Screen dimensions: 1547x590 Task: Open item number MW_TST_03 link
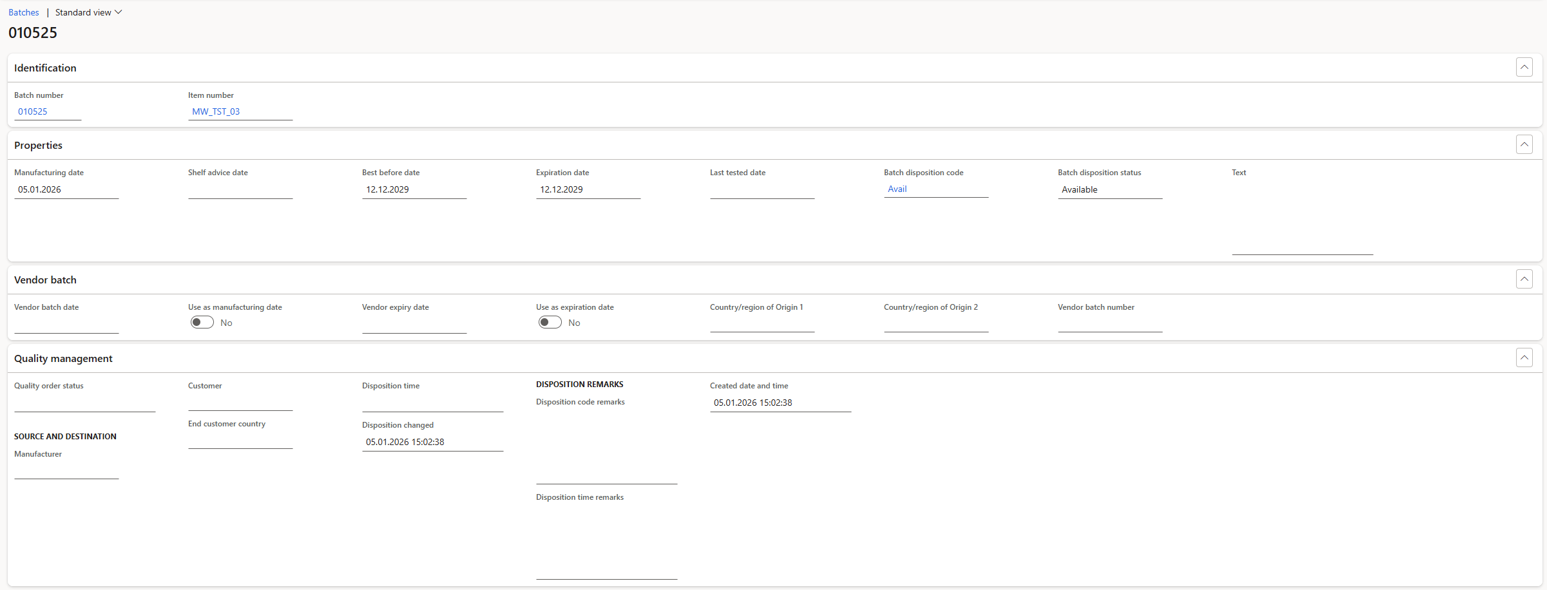[x=216, y=111]
